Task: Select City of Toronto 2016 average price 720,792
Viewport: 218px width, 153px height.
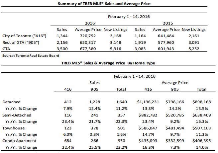Action: 88,36
